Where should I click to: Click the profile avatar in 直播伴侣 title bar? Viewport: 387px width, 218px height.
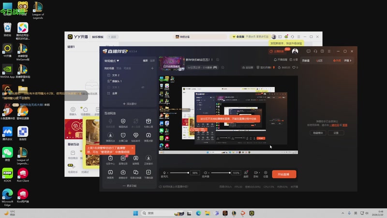pyautogui.click(x=295, y=51)
